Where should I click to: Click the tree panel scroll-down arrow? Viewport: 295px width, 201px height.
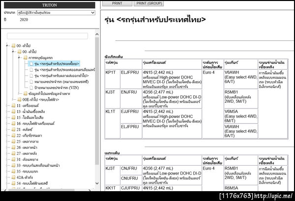97,183
